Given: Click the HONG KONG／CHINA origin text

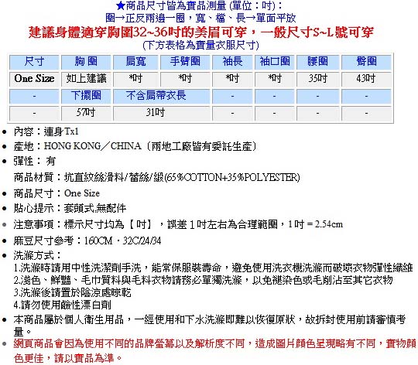Looking at the screenshot, I should coord(93,146).
